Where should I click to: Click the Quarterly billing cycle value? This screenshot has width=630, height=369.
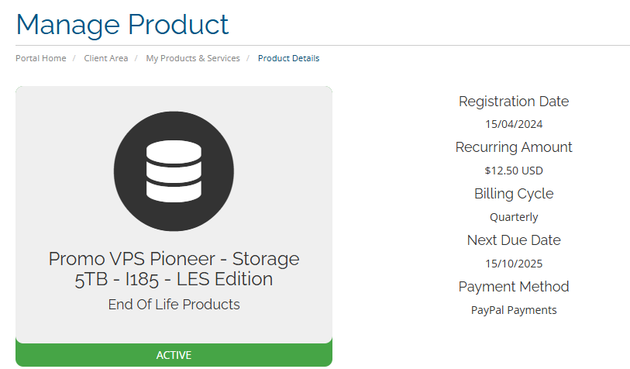514,217
